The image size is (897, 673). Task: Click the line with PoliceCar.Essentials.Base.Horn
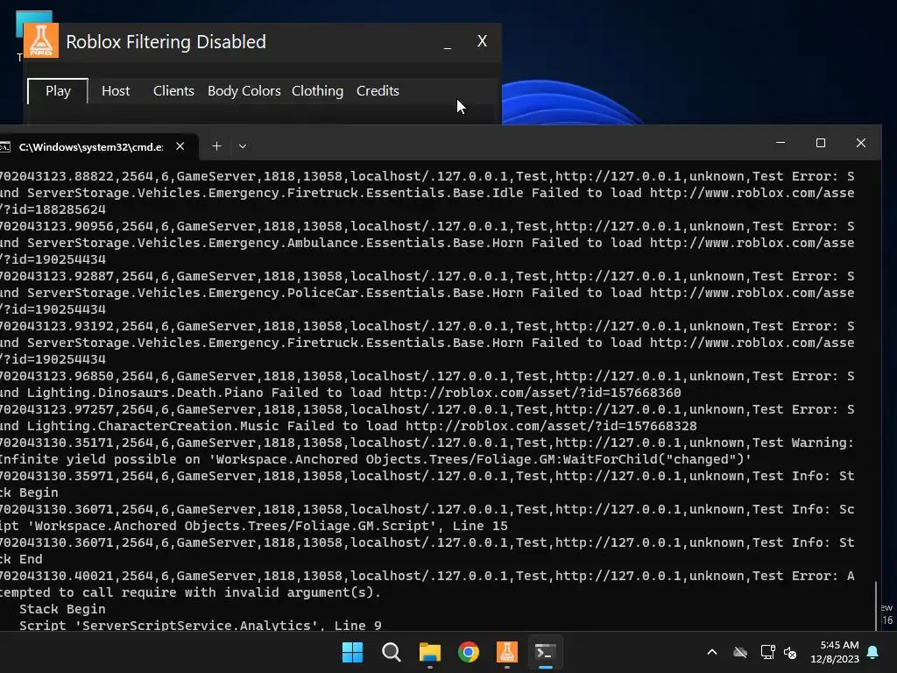click(427, 293)
